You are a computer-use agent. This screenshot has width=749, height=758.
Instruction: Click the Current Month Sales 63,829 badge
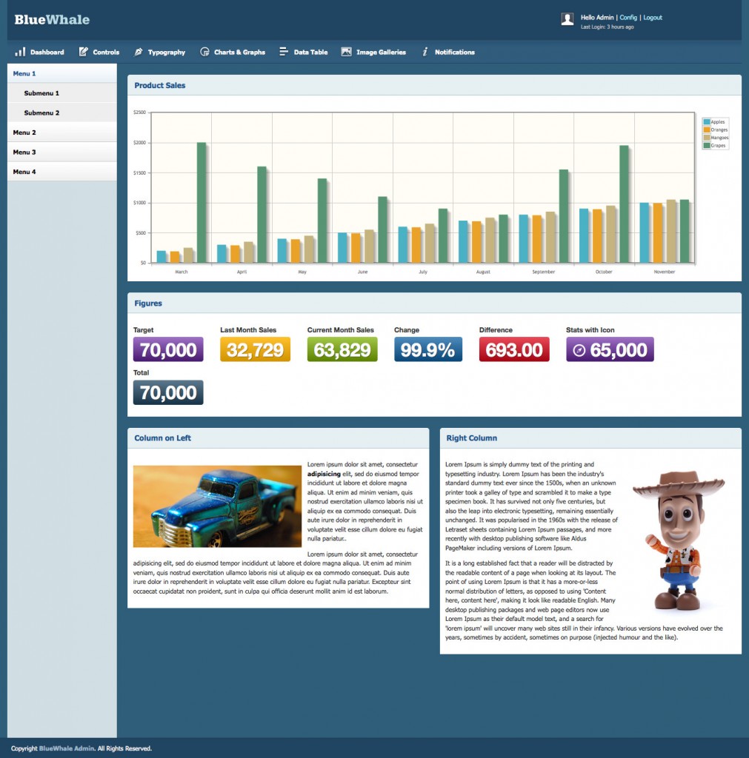tap(342, 349)
